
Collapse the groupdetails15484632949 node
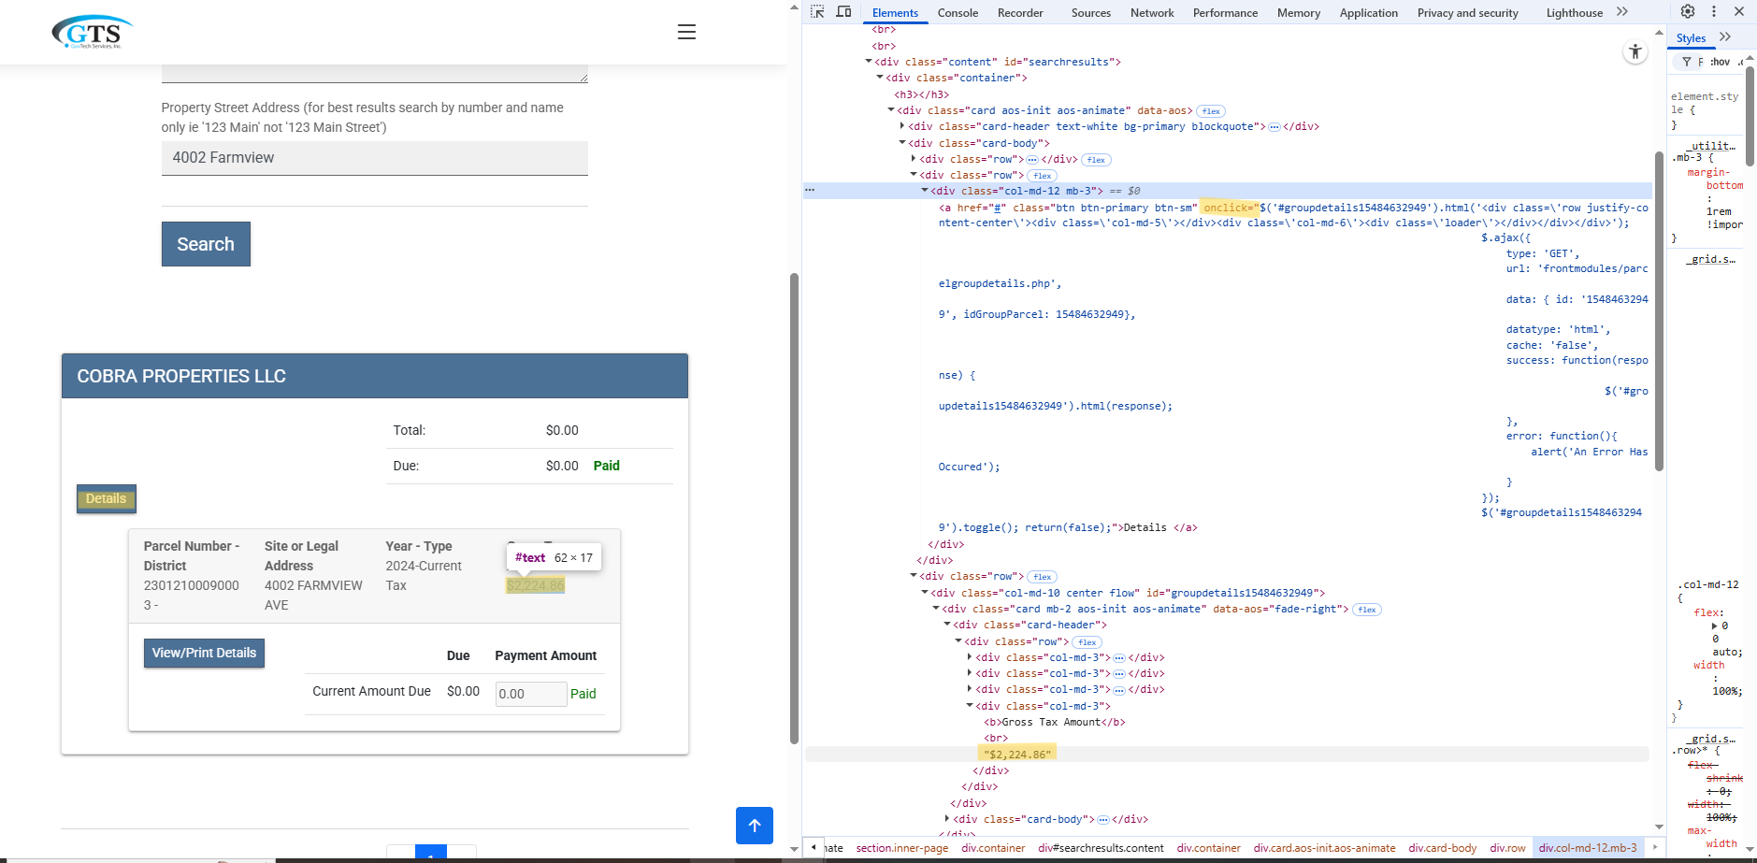(x=925, y=593)
